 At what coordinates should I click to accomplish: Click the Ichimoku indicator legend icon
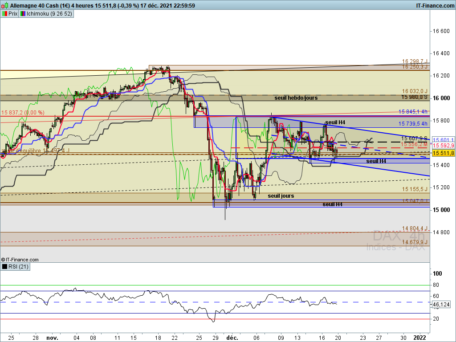tap(23, 14)
